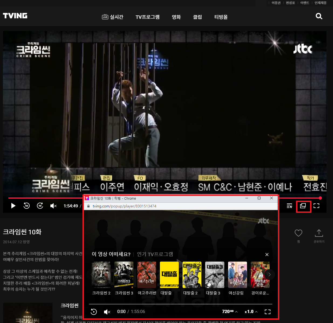Switch to 인기 TV프로그램 tab in popup
Screen dimensions: 333x323
pos(155,254)
